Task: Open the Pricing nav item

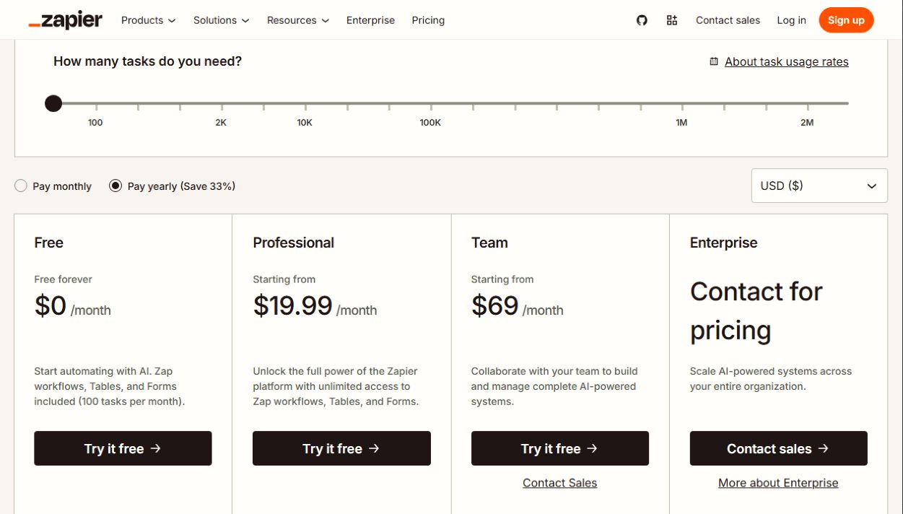Action: [x=428, y=20]
